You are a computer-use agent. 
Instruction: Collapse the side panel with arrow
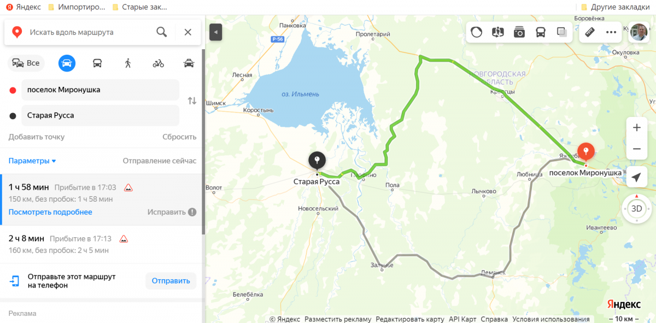(216, 32)
